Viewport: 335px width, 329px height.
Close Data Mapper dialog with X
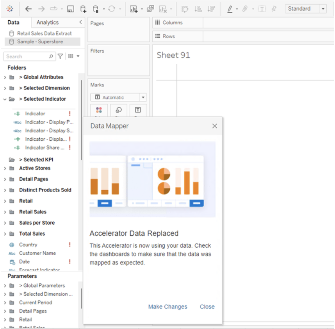click(214, 126)
